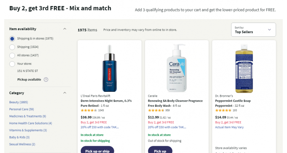The width and height of the screenshot is (287, 153).
Task: Open Medicines & Treatments category link
Action: (28, 116)
